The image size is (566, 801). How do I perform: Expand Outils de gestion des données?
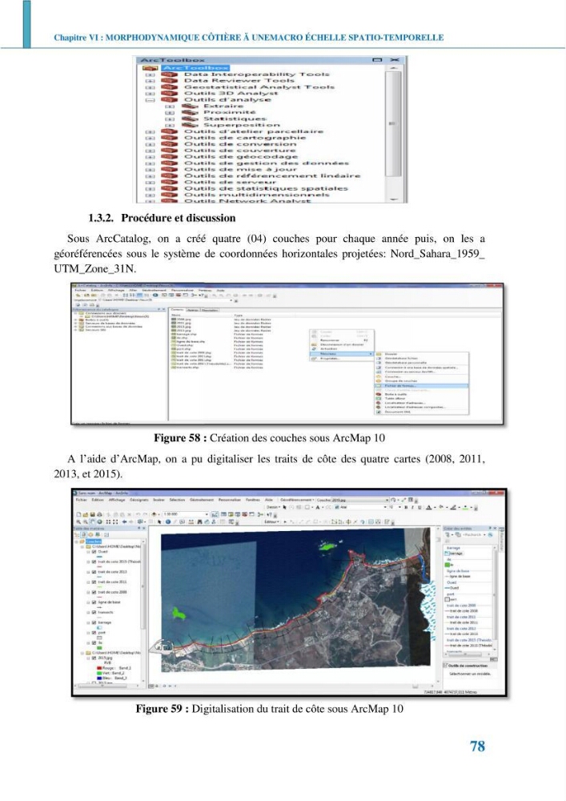click(x=150, y=163)
